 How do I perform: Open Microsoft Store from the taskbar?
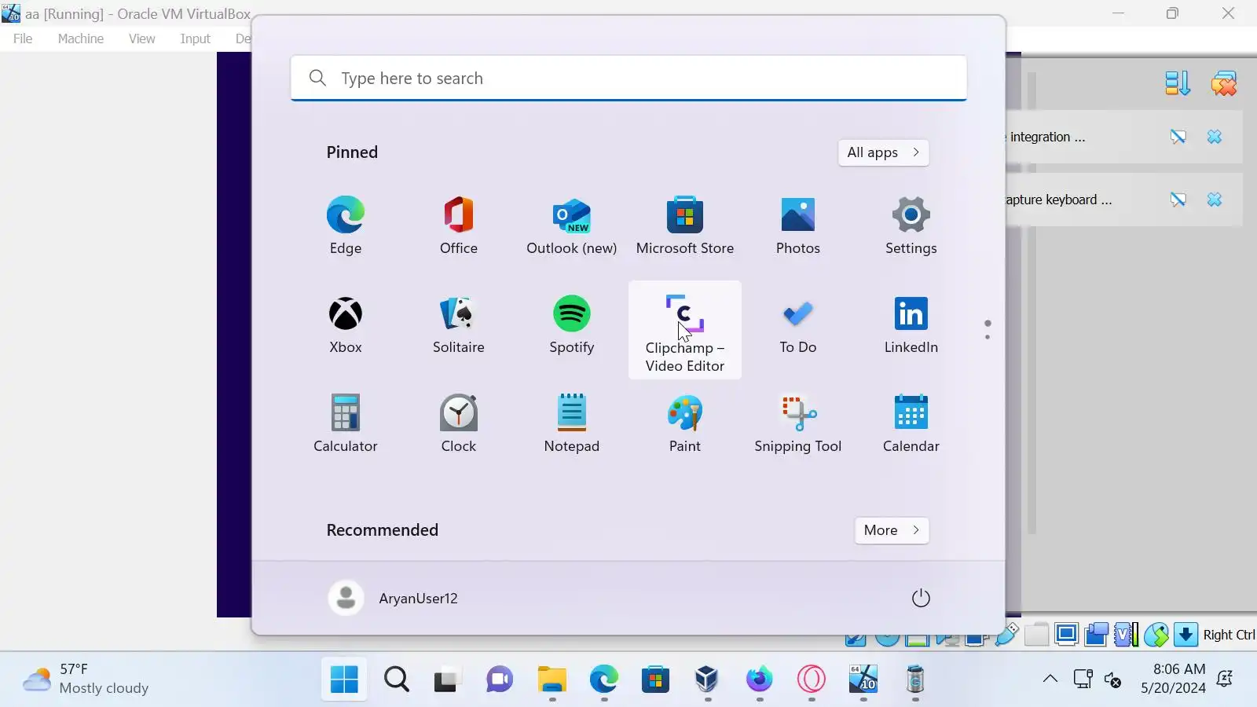(x=655, y=680)
